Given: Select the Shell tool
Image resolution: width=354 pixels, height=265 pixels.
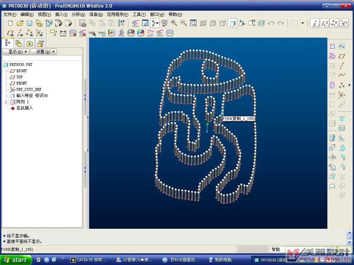Looking at the screenshot, I should (342, 128).
